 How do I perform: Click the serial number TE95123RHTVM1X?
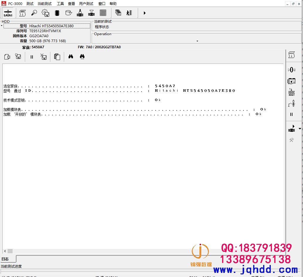(x=45, y=31)
